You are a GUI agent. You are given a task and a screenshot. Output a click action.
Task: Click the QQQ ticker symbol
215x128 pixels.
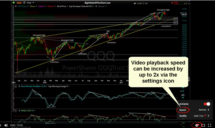[19, 3]
